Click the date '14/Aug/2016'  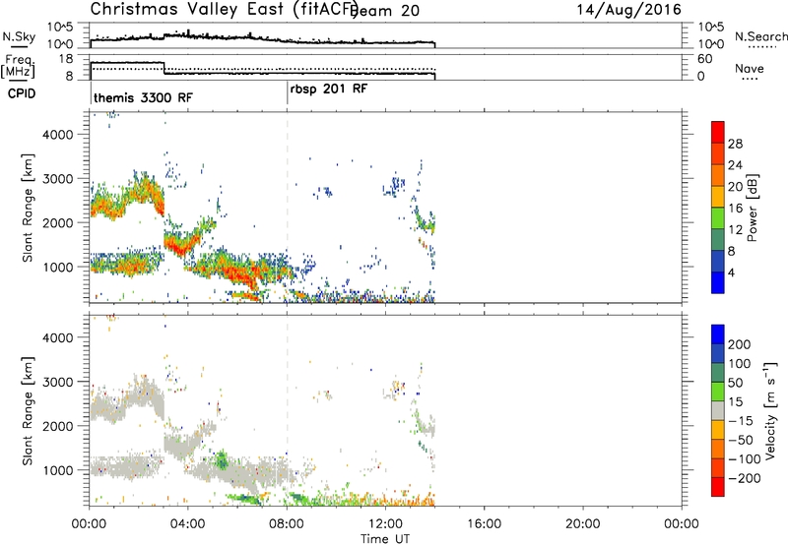628,9
